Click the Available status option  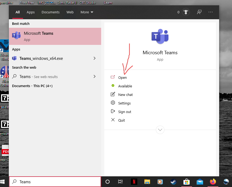coord(125,86)
